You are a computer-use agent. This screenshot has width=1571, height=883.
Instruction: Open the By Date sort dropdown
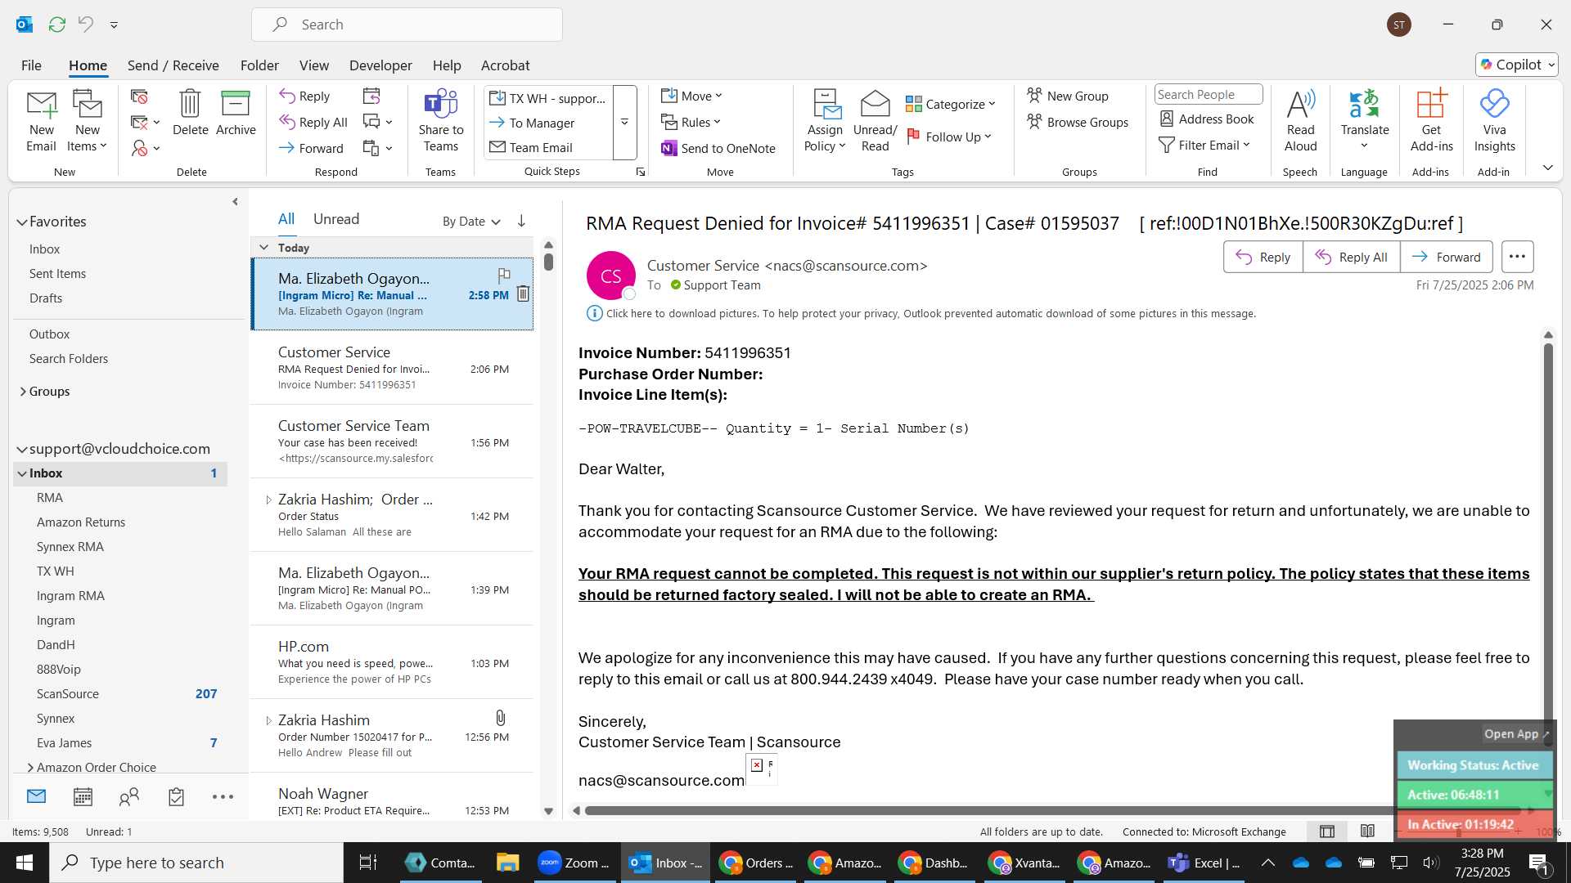click(x=471, y=222)
